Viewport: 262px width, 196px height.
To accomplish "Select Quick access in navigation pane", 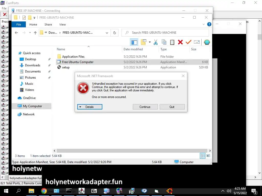I will [x=31, y=53].
